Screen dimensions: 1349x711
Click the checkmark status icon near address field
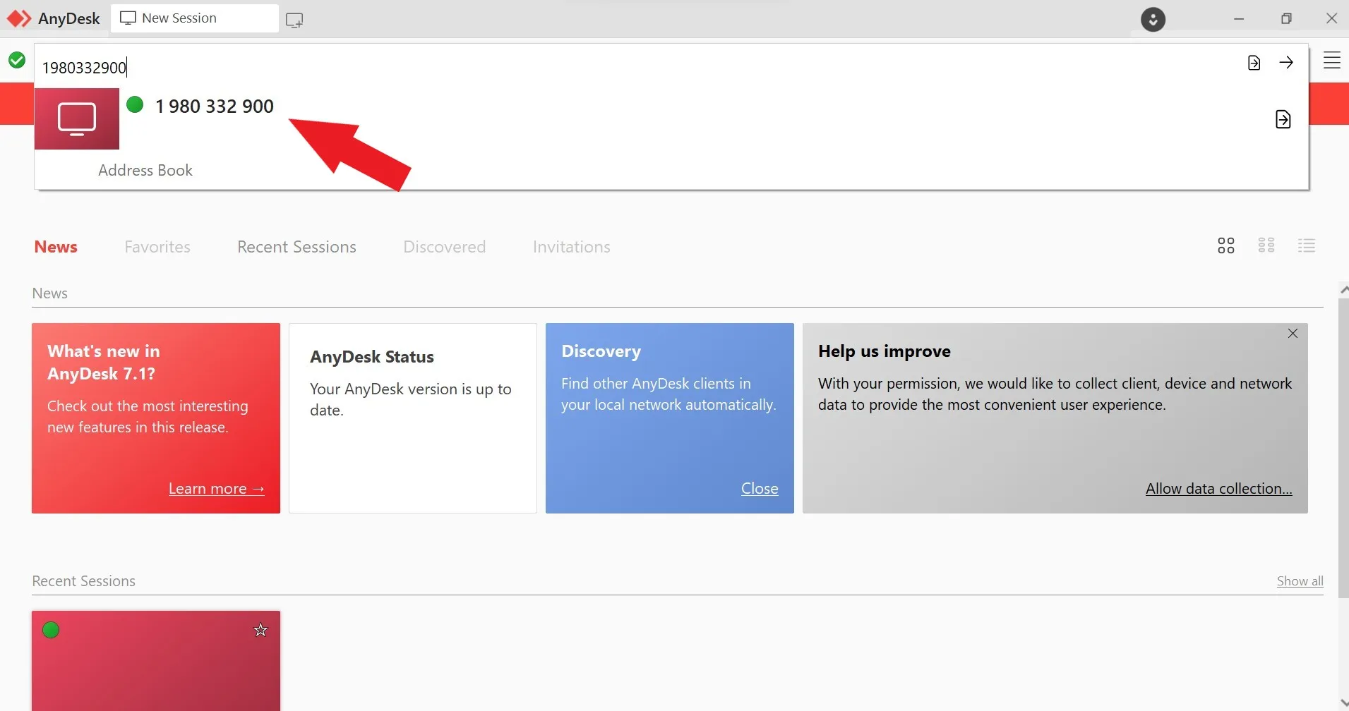coord(17,60)
